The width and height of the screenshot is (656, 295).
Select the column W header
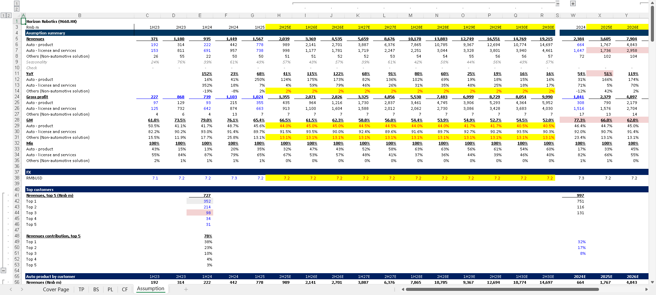pos(573,15)
